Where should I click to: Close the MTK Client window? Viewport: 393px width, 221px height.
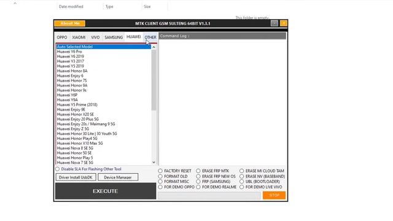[x=284, y=23]
